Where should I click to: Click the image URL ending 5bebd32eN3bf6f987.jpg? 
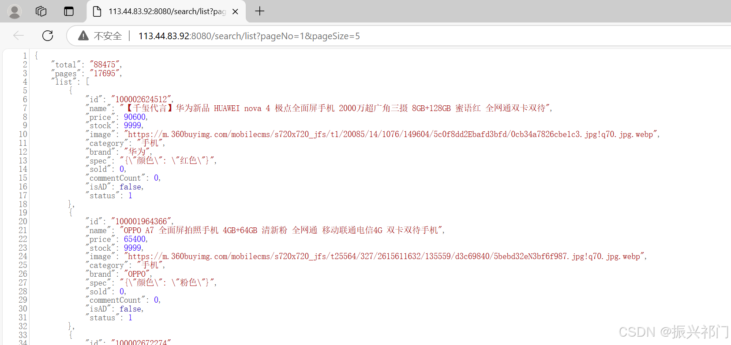point(384,256)
